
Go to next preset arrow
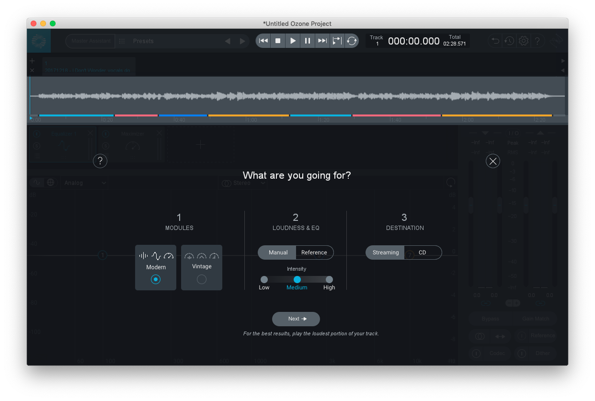242,41
